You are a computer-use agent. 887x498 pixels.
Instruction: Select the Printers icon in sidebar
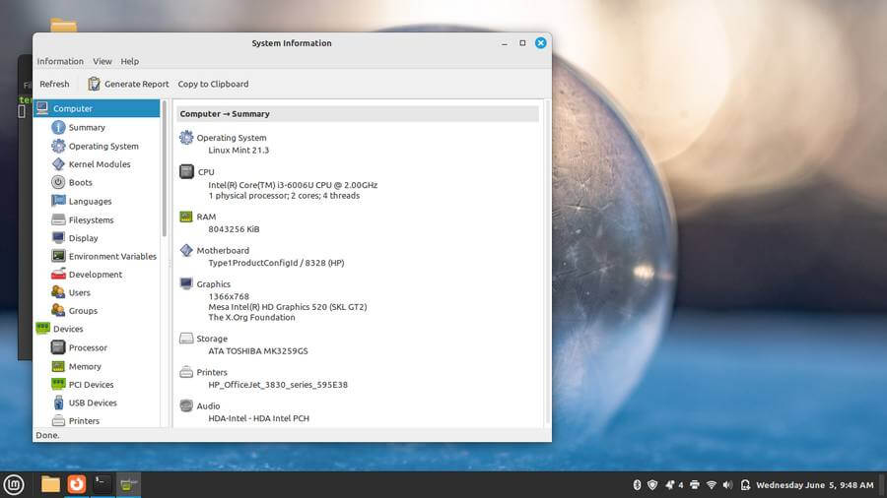[58, 420]
